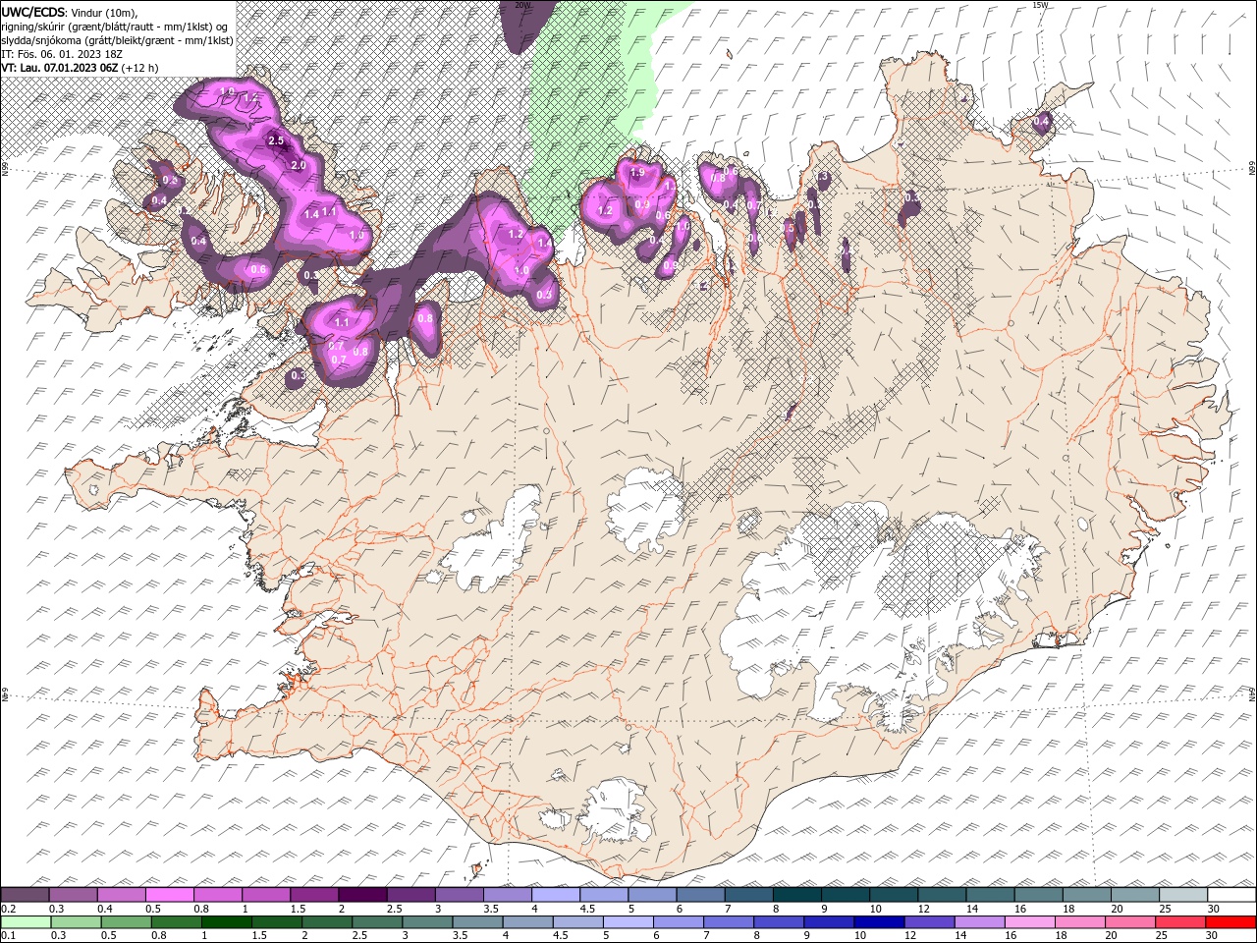Click the 15W longitude label

point(1040,5)
